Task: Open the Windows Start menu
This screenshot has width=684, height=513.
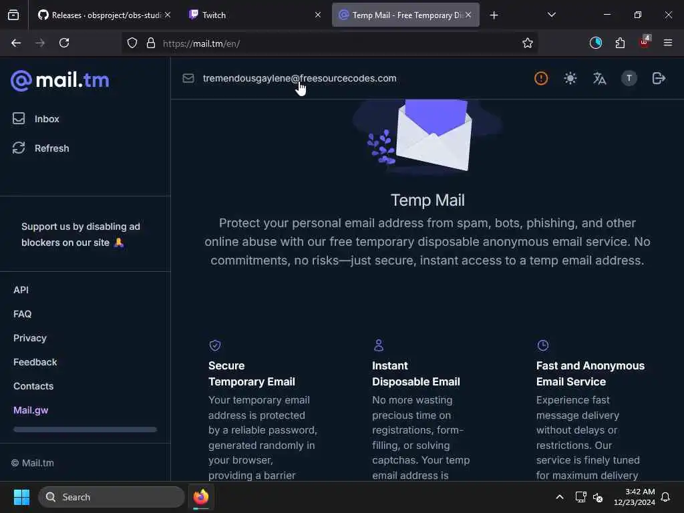Action: [x=21, y=497]
